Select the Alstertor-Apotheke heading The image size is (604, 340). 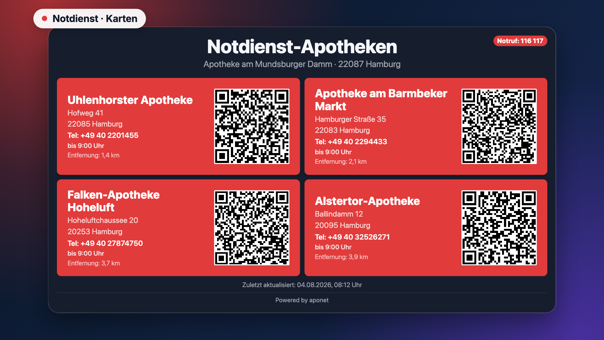point(367,201)
